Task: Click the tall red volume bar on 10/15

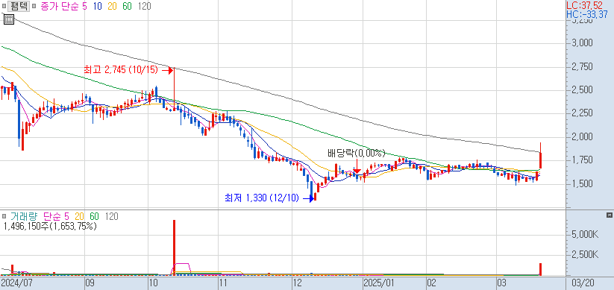Action: 175,248
